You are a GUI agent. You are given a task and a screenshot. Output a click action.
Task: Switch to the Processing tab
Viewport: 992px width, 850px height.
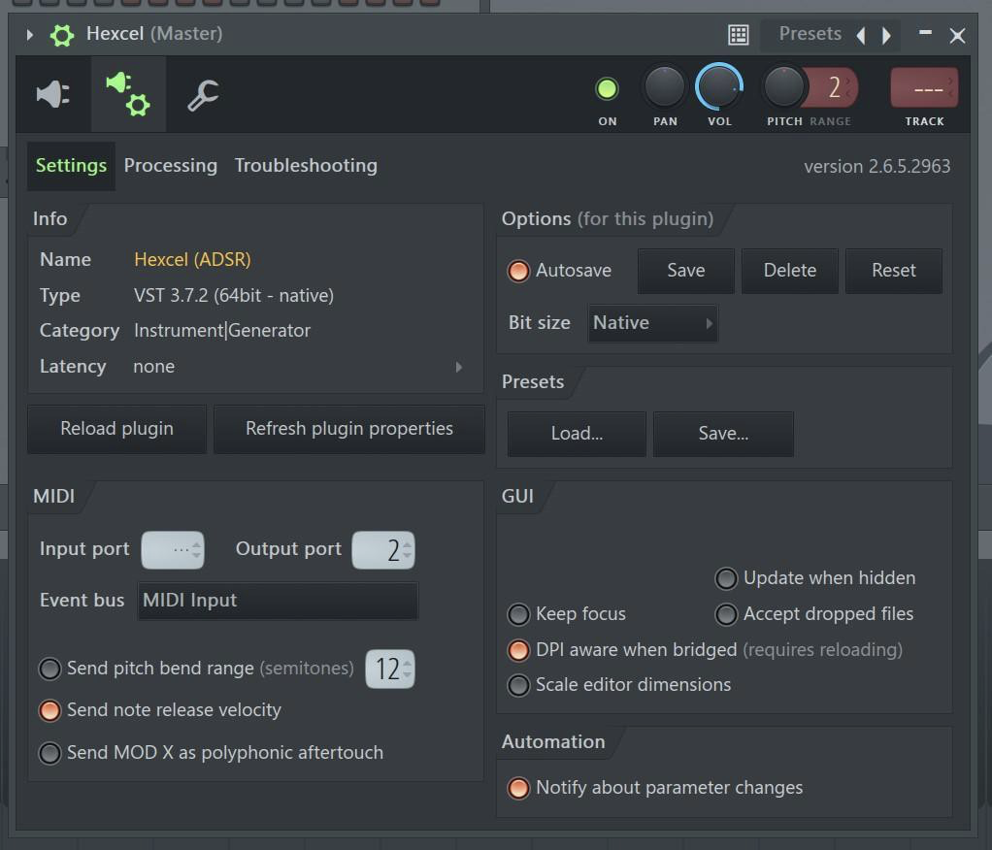point(170,166)
